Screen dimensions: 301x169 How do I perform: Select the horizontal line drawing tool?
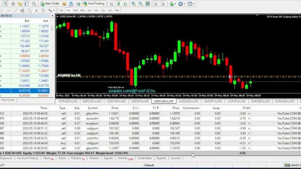point(8,10)
